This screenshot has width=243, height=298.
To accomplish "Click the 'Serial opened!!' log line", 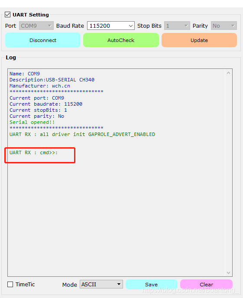I will [32, 122].
